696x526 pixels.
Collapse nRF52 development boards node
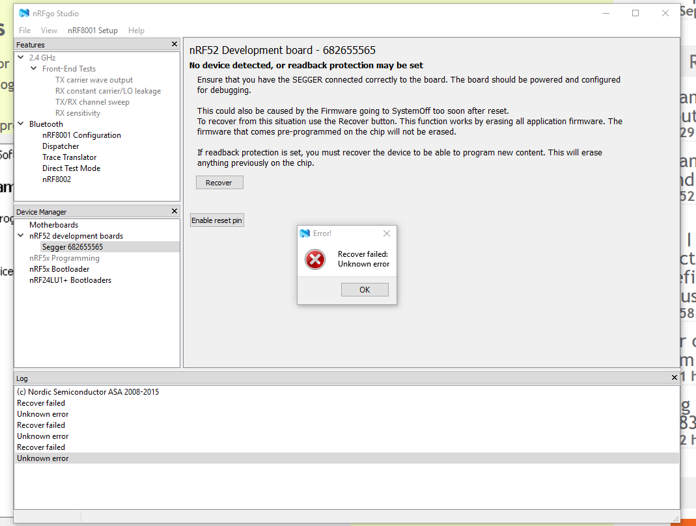(x=21, y=235)
